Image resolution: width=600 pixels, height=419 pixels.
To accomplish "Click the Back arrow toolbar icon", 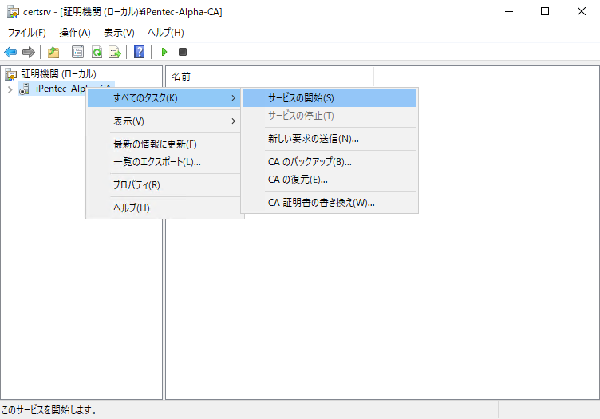I will pyautogui.click(x=10, y=52).
